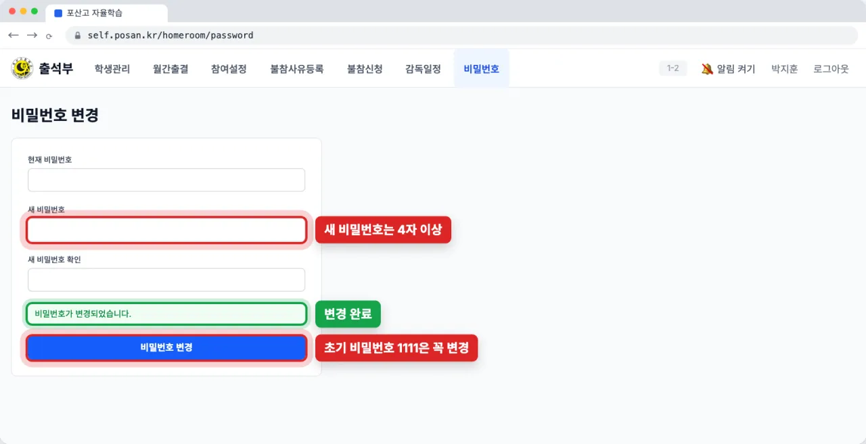Click the bell icon for 알림 켜기
This screenshot has width=866, height=444.
(707, 69)
